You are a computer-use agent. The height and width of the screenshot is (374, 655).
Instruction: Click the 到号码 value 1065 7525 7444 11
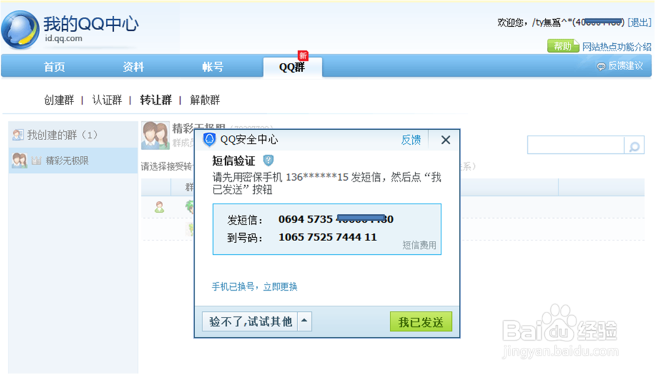[x=327, y=237]
